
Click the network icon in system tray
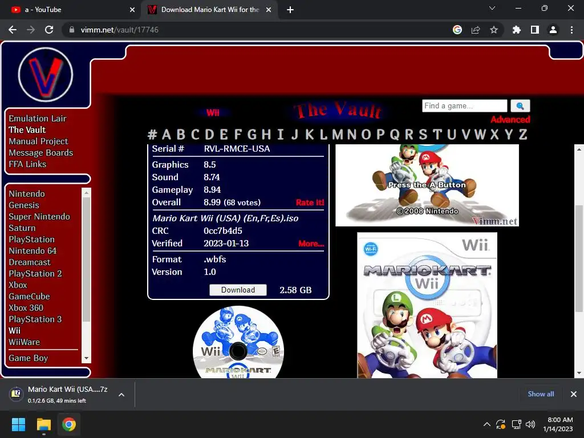(x=516, y=424)
